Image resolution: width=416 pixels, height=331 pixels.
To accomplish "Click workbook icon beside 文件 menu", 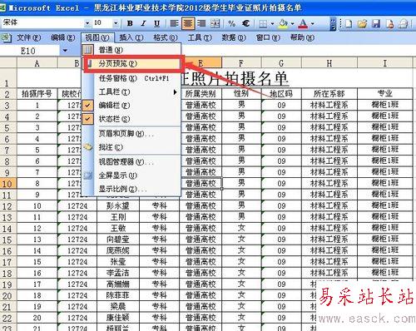I will coord(6,37).
